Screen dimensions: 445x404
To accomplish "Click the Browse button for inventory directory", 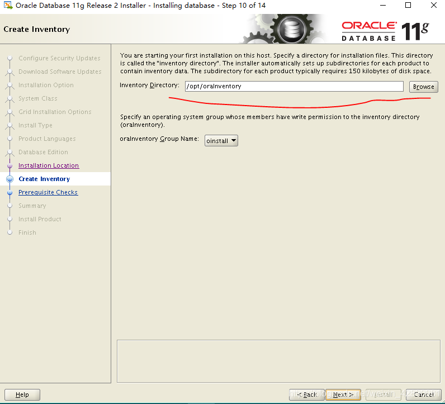I will (423, 87).
